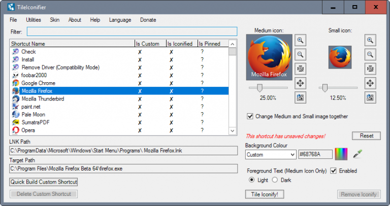Click the Google Chrome shortcut icon in list
Viewport: 390px width, 206px height.
tap(16, 83)
